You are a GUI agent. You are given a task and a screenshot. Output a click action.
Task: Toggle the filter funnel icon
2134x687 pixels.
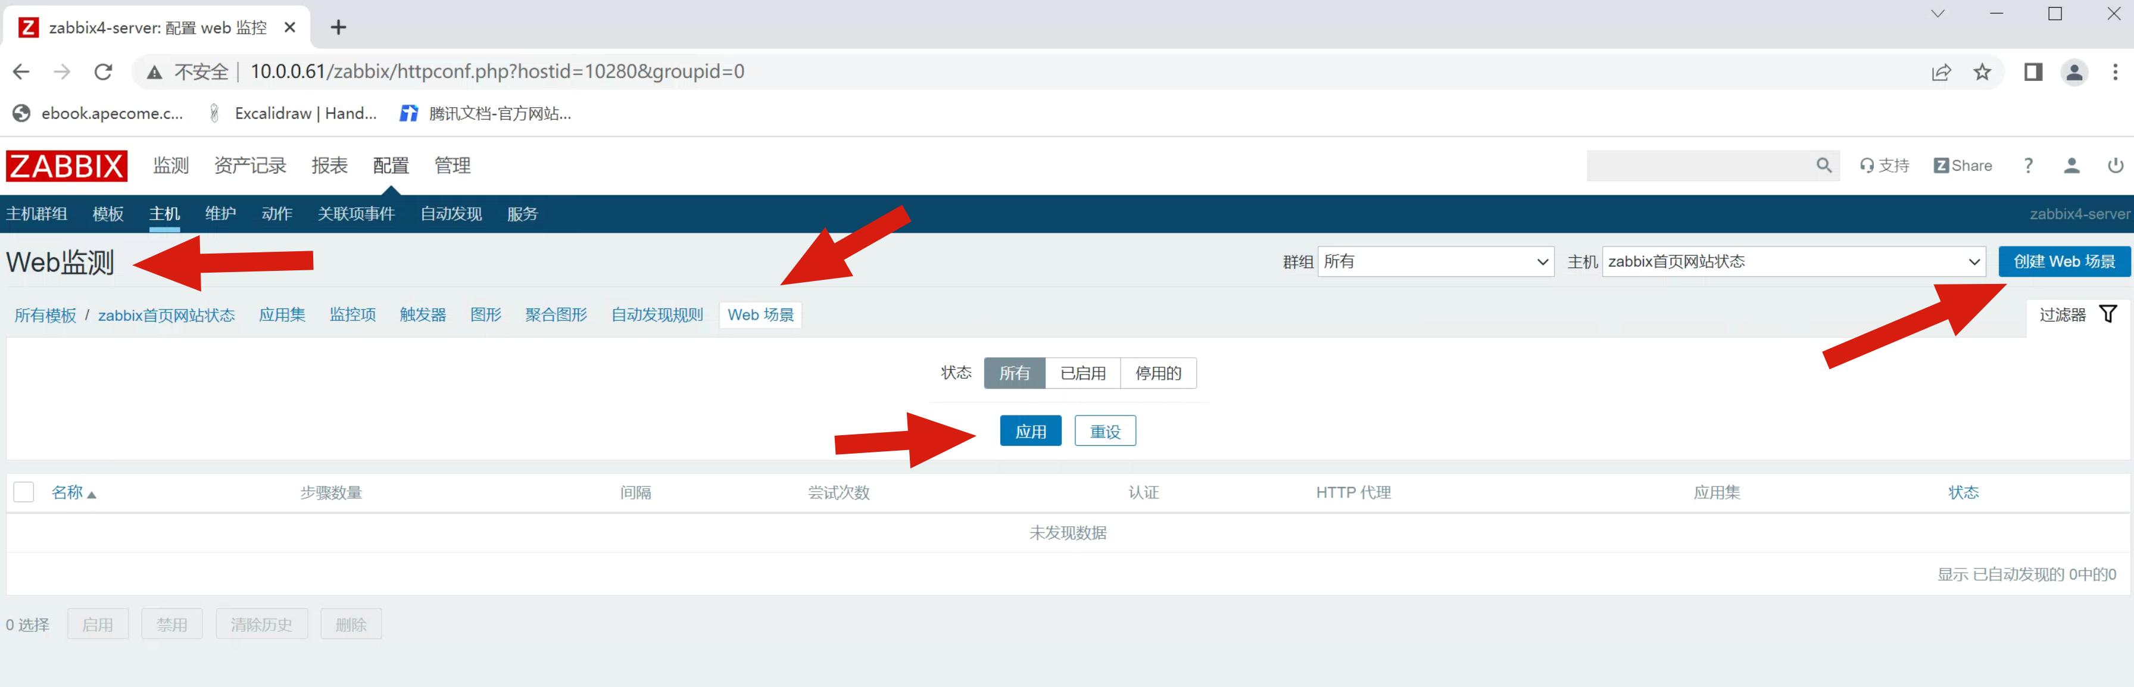pos(2107,314)
